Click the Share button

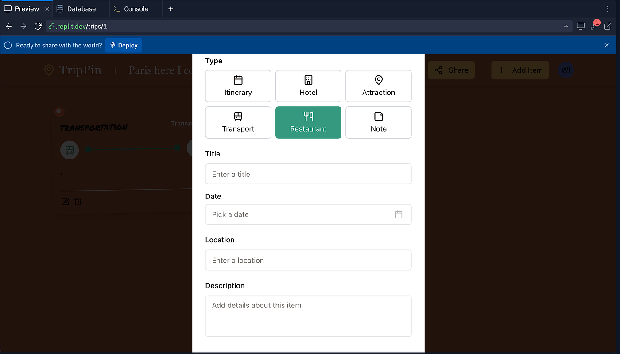[x=451, y=70]
